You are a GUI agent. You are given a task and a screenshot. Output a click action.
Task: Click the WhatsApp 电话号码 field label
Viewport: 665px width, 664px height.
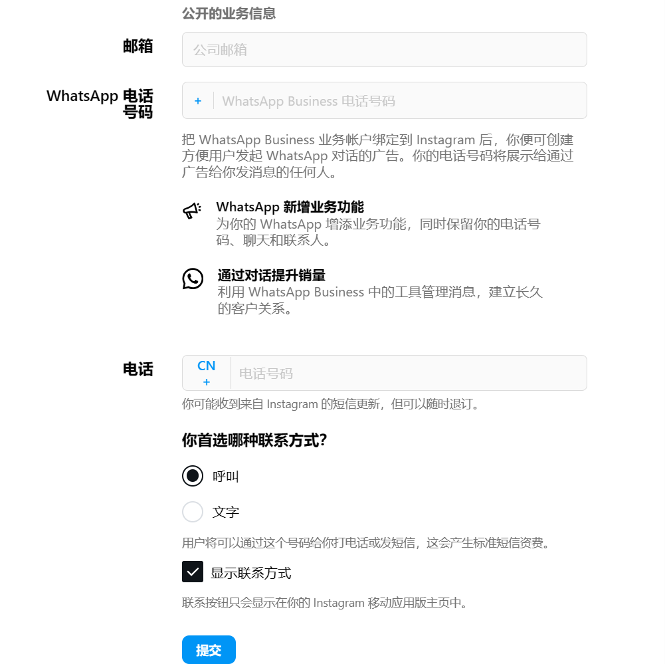(x=100, y=104)
